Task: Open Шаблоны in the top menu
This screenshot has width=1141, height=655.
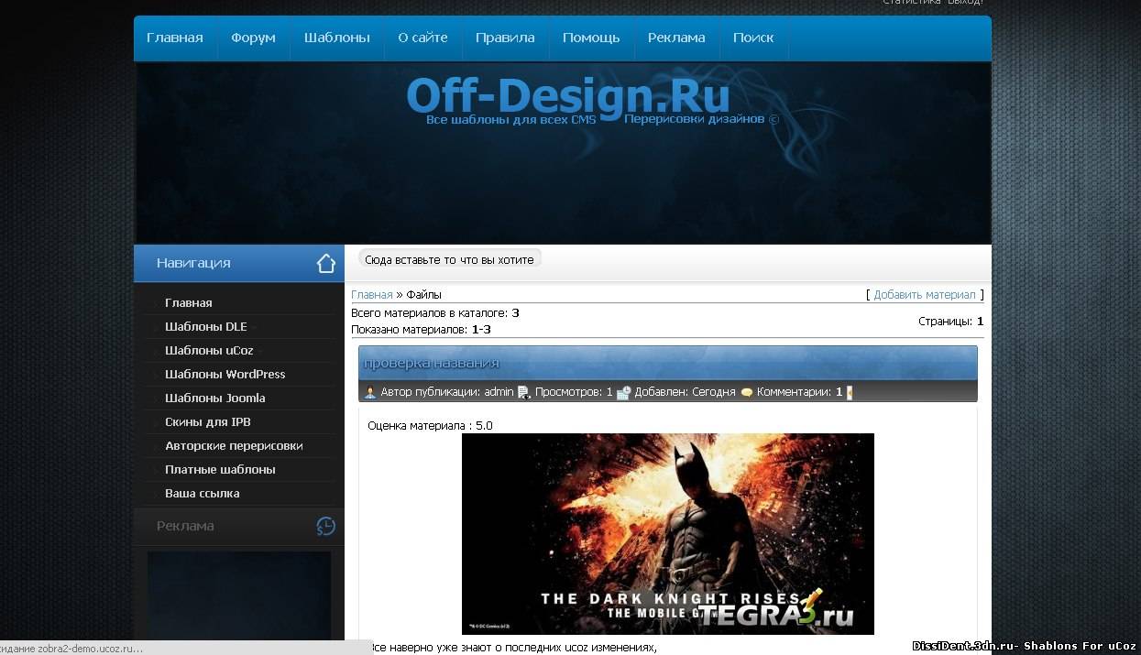Action: [337, 38]
